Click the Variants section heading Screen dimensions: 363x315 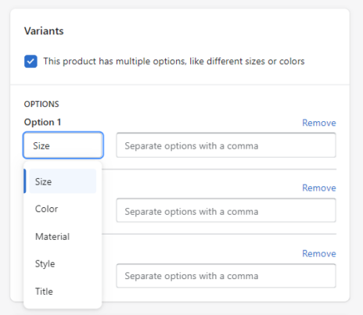point(44,31)
